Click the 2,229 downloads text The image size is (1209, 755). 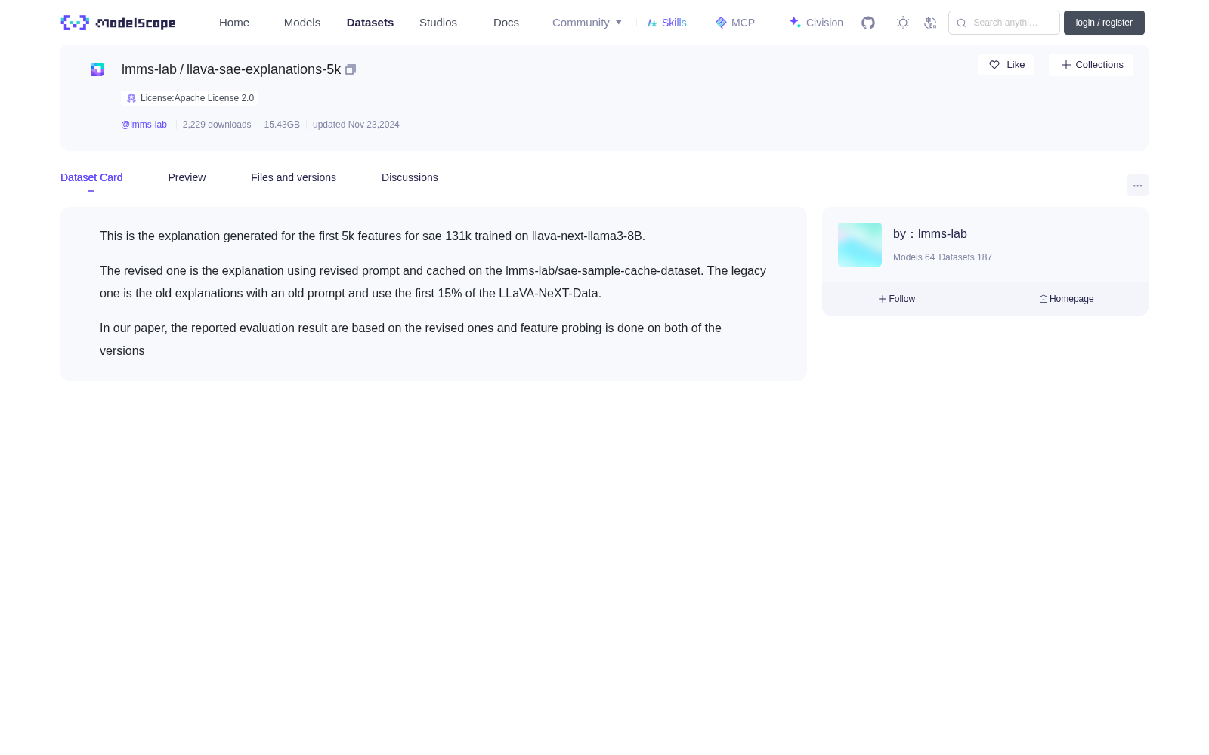(x=217, y=125)
